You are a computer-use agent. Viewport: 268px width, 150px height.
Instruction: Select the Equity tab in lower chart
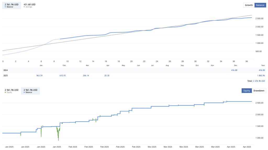[x=247, y=91]
